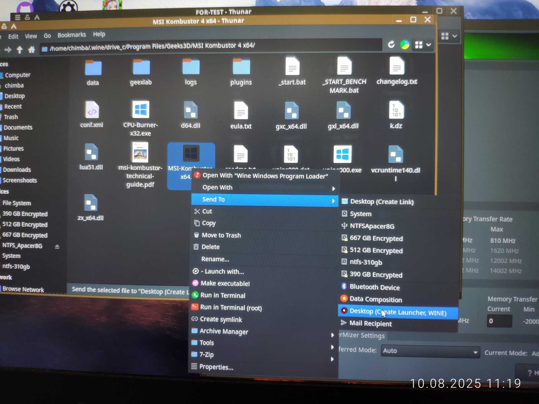Send to Desktop (Create Launcher, WINE)

point(398,312)
